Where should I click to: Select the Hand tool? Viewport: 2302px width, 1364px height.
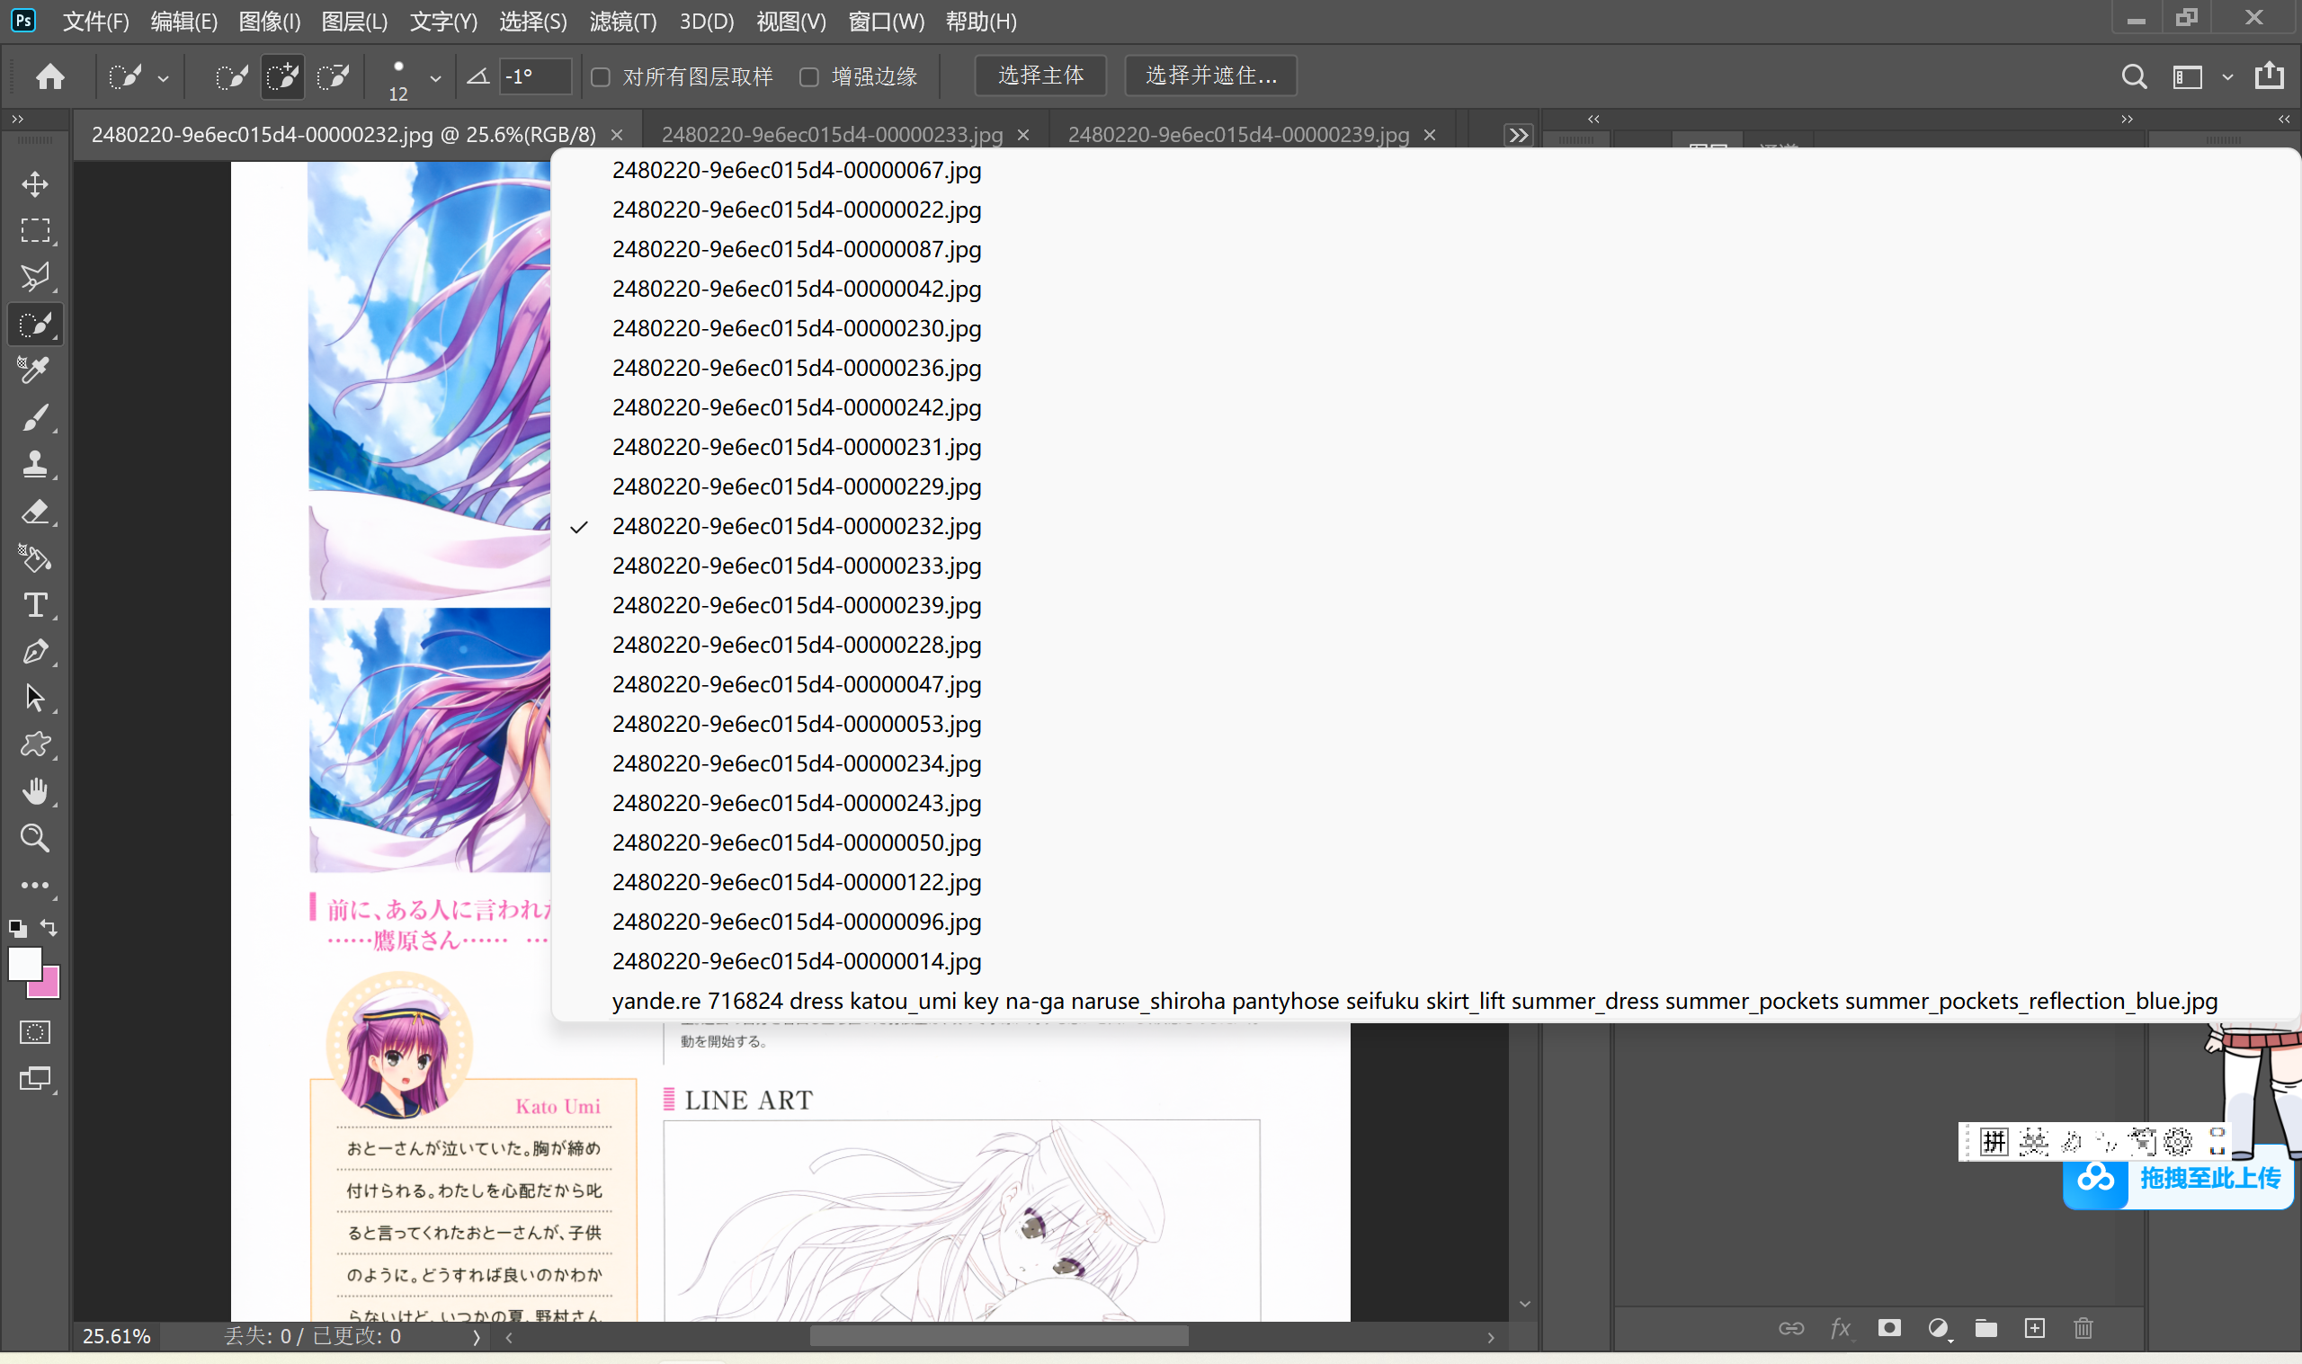point(35,791)
